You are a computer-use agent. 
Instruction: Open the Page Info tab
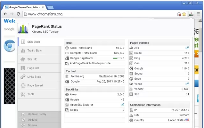pos(40,68)
